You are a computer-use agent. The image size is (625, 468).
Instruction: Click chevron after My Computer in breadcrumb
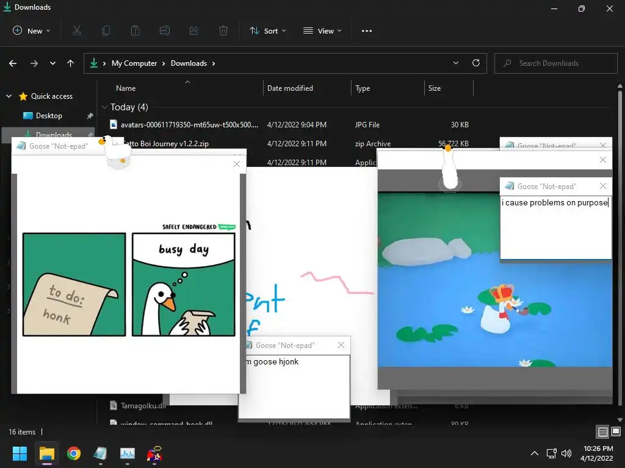[164, 63]
